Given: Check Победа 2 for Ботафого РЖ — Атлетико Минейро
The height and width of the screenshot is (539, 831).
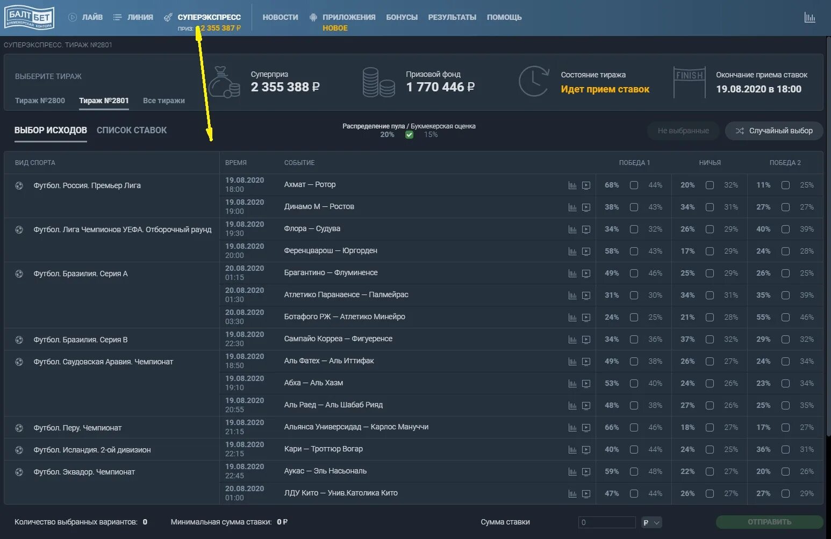Looking at the screenshot, I should point(786,318).
